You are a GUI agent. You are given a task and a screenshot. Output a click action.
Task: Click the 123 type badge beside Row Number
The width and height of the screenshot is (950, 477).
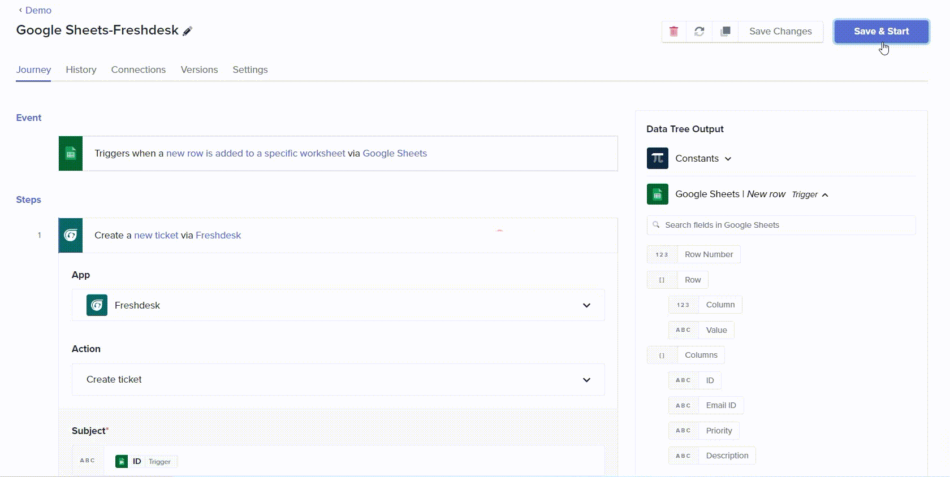coord(662,254)
